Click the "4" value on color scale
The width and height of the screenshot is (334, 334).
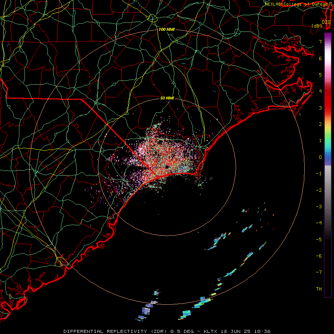[320, 91]
